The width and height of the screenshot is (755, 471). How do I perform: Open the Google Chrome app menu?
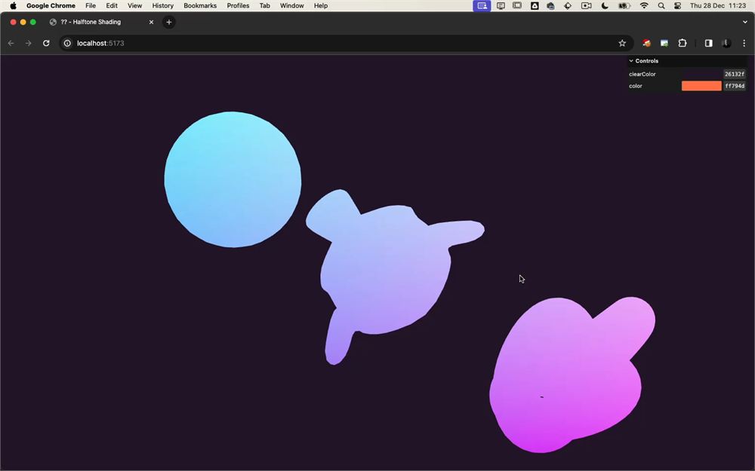[51, 6]
